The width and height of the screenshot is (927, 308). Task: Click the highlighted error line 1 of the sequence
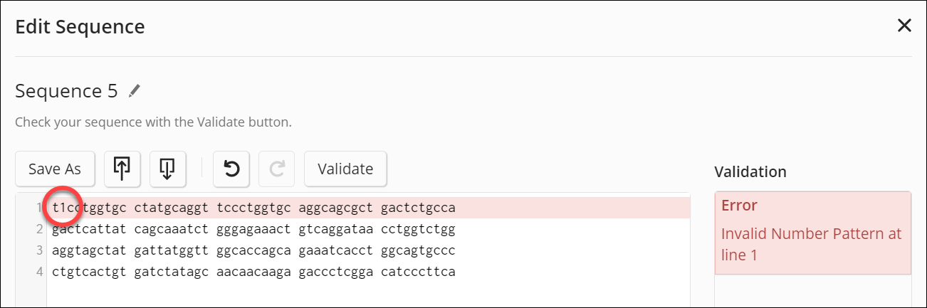pyautogui.click(x=285, y=208)
